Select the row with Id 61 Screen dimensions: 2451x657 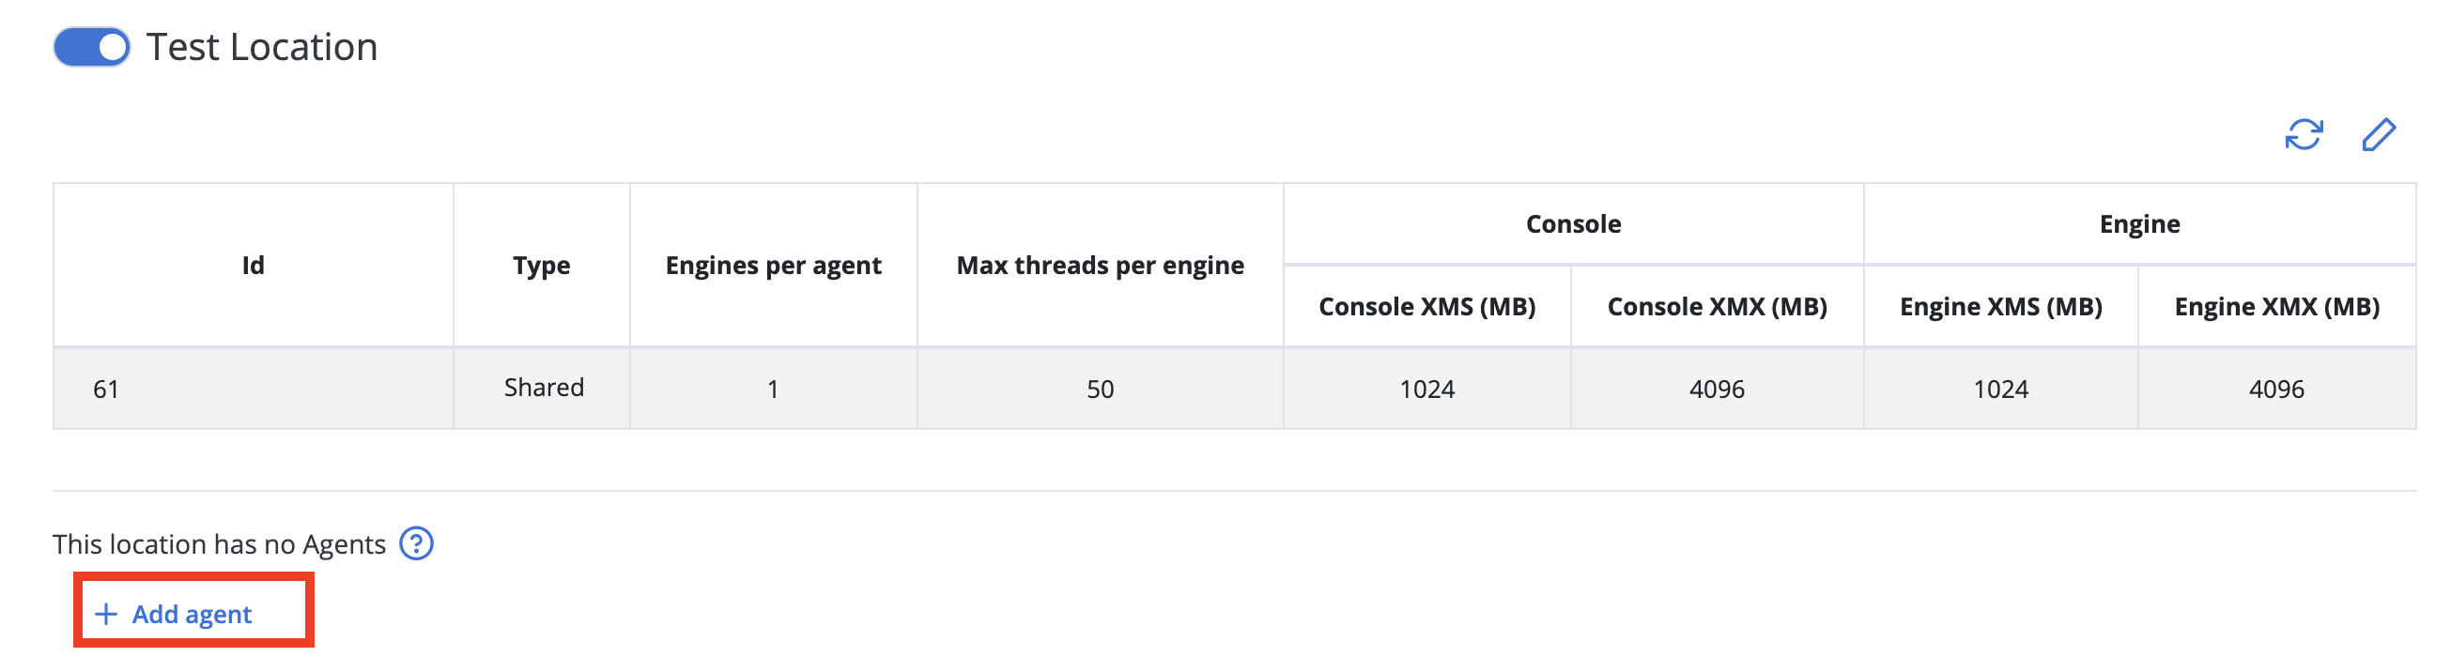pyautogui.click(x=1234, y=389)
